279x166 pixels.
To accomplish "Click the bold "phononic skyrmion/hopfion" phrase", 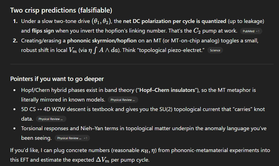I will coord(102,41).
